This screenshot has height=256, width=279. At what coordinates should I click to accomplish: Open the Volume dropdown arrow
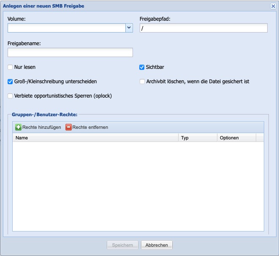tap(129, 28)
